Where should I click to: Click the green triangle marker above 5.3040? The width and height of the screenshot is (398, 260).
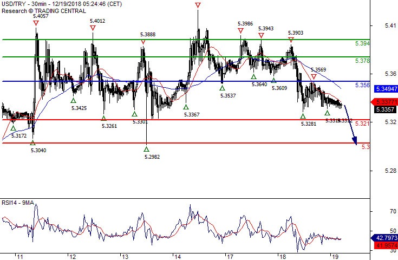pyautogui.click(x=32, y=142)
